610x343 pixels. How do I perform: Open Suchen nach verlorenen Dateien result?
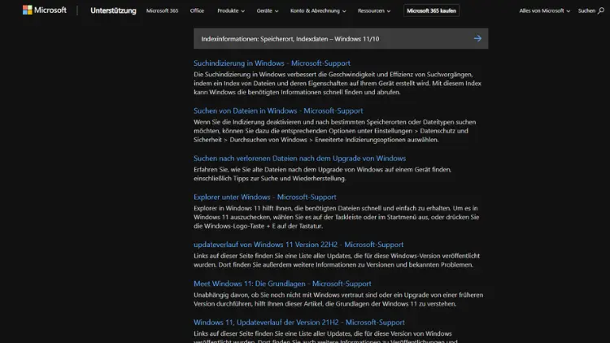[x=299, y=158]
